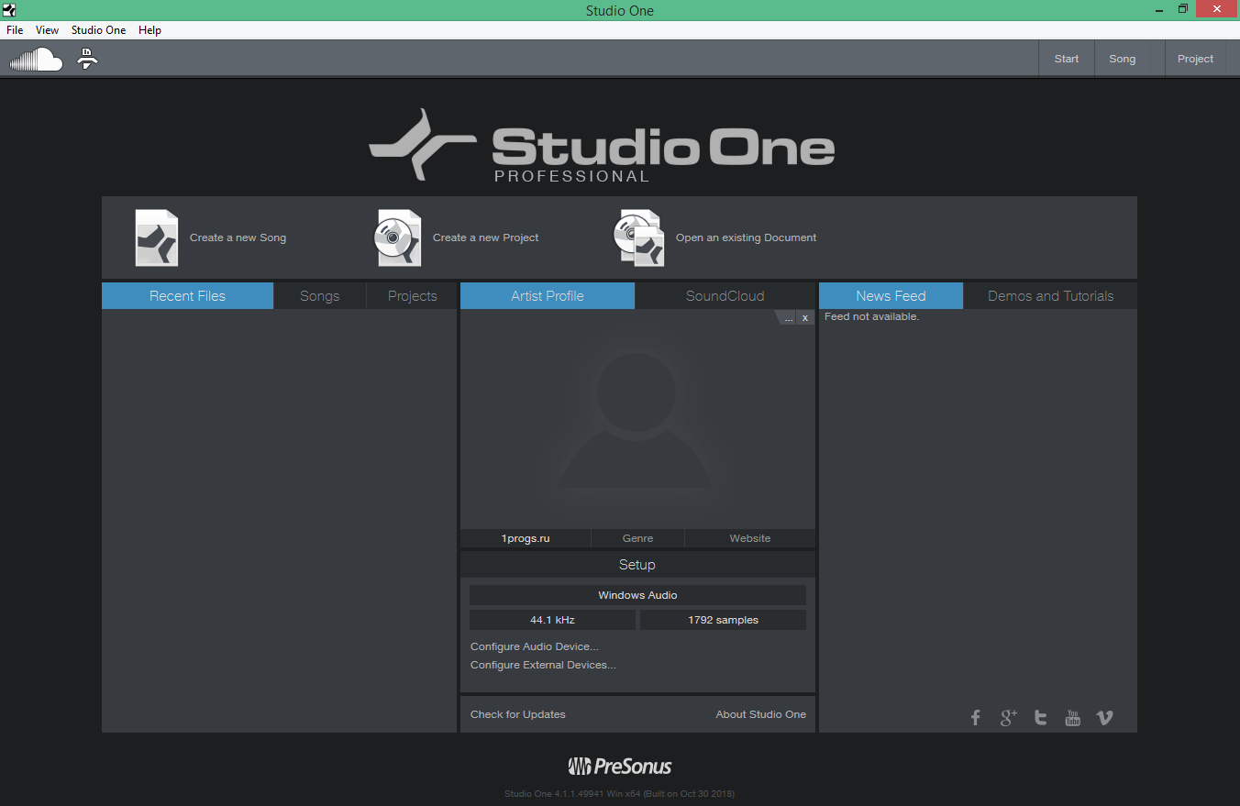Open PreSonus Facebook page icon
Viewport: 1240px width, 806px height.
[x=975, y=718]
